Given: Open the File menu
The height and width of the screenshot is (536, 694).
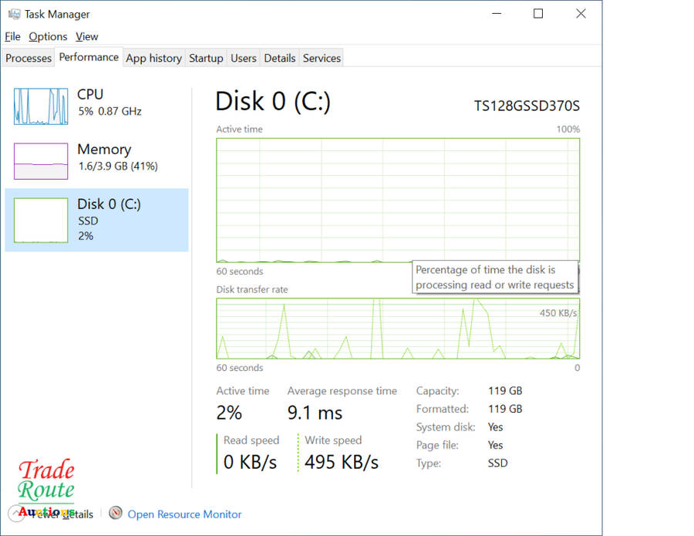Looking at the screenshot, I should (x=12, y=36).
